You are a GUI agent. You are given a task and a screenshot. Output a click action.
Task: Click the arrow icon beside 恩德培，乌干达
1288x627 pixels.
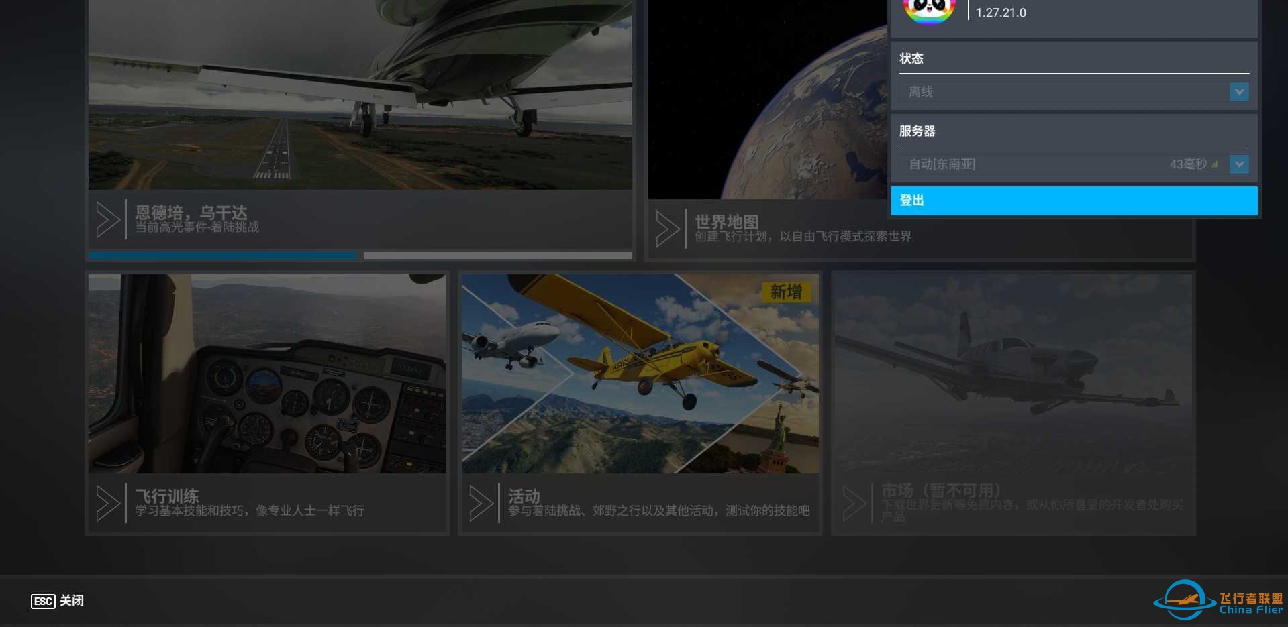tap(109, 219)
